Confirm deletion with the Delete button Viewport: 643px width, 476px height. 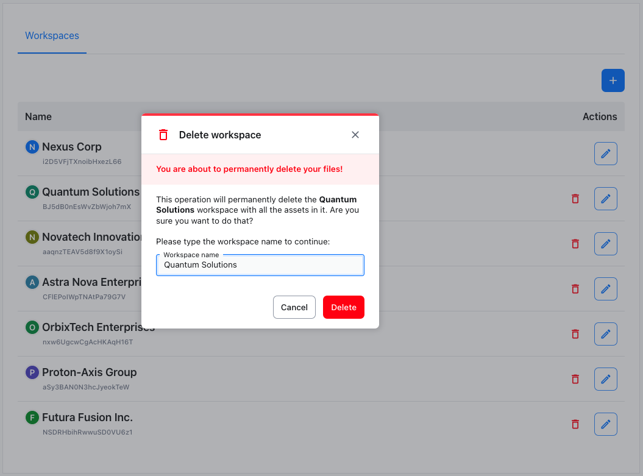coord(343,307)
